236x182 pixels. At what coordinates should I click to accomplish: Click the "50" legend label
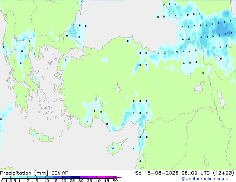[115, 181]
